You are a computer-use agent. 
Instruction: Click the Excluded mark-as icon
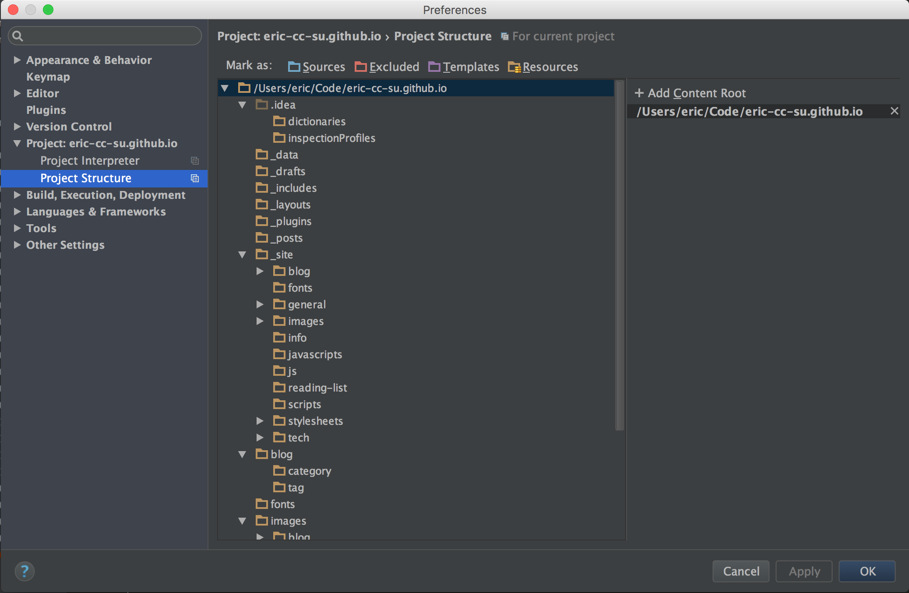[x=362, y=66]
